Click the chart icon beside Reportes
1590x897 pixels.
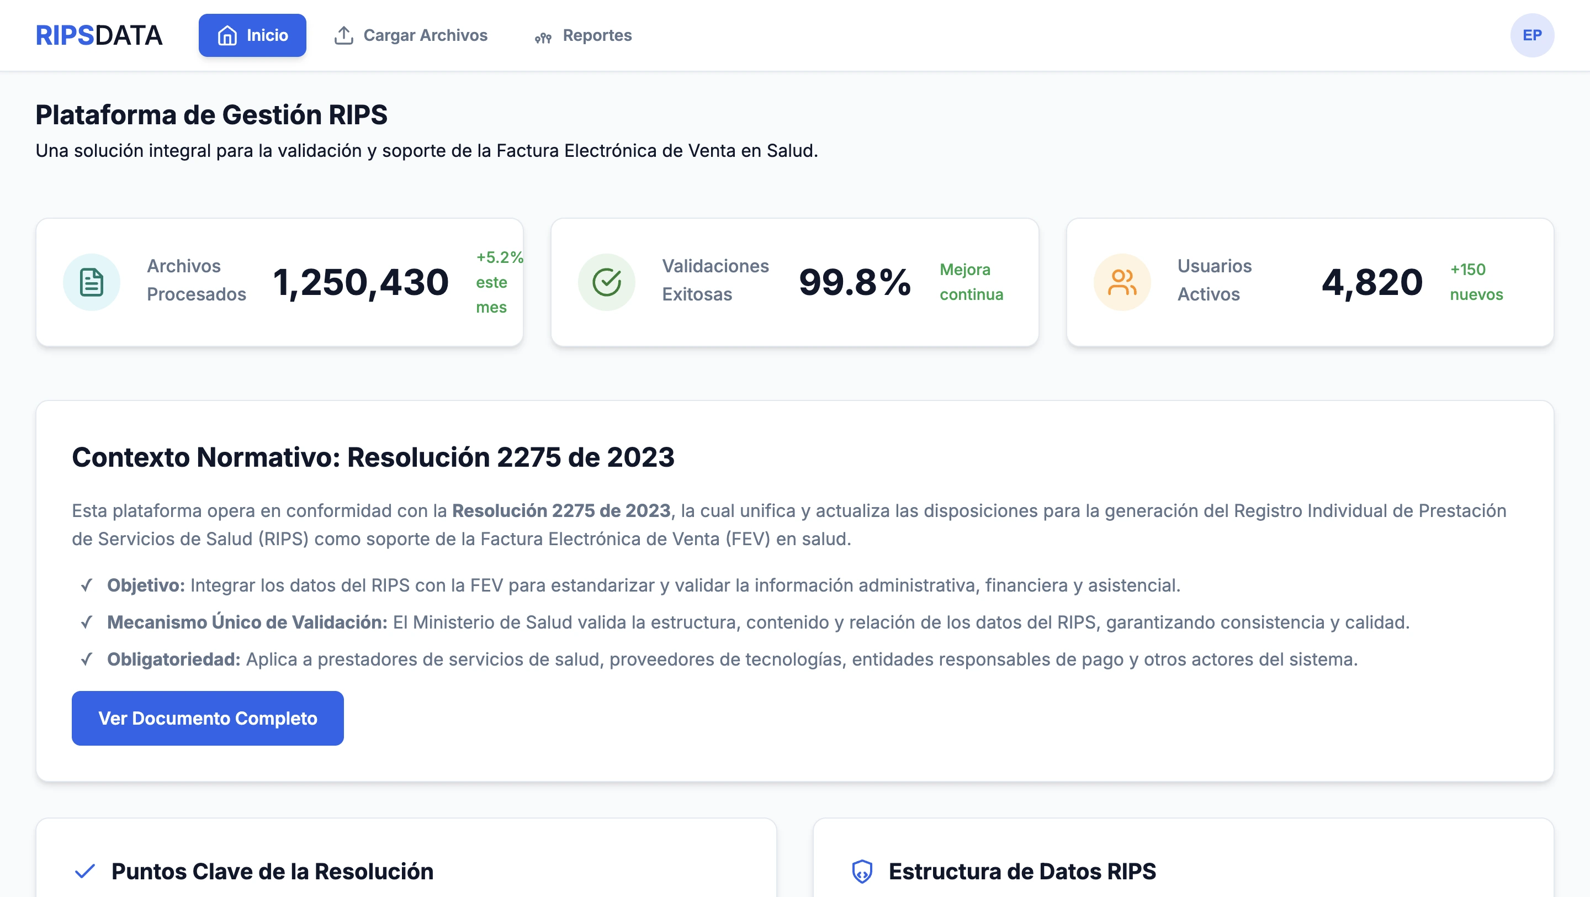click(x=543, y=38)
